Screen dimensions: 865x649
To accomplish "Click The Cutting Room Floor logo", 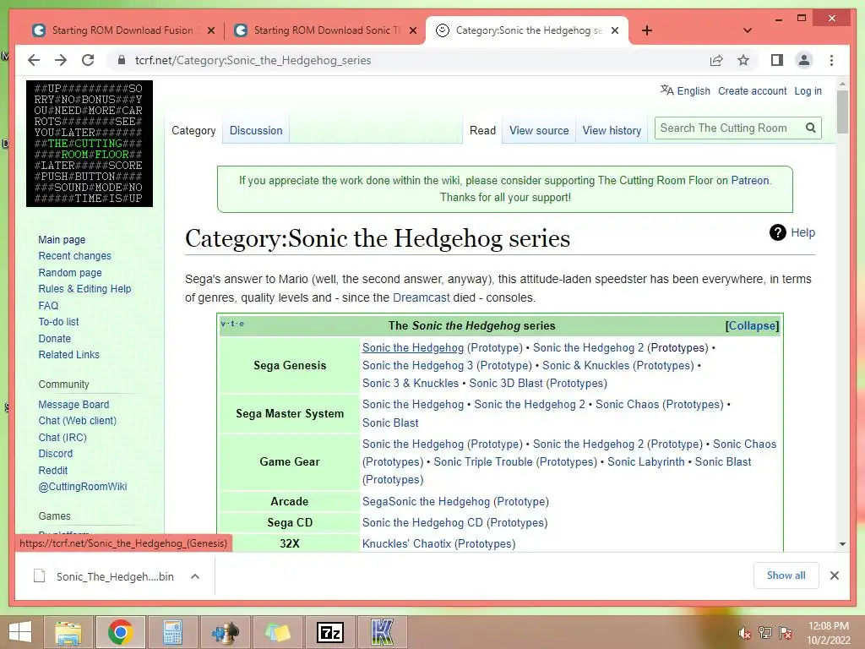I will [90, 144].
